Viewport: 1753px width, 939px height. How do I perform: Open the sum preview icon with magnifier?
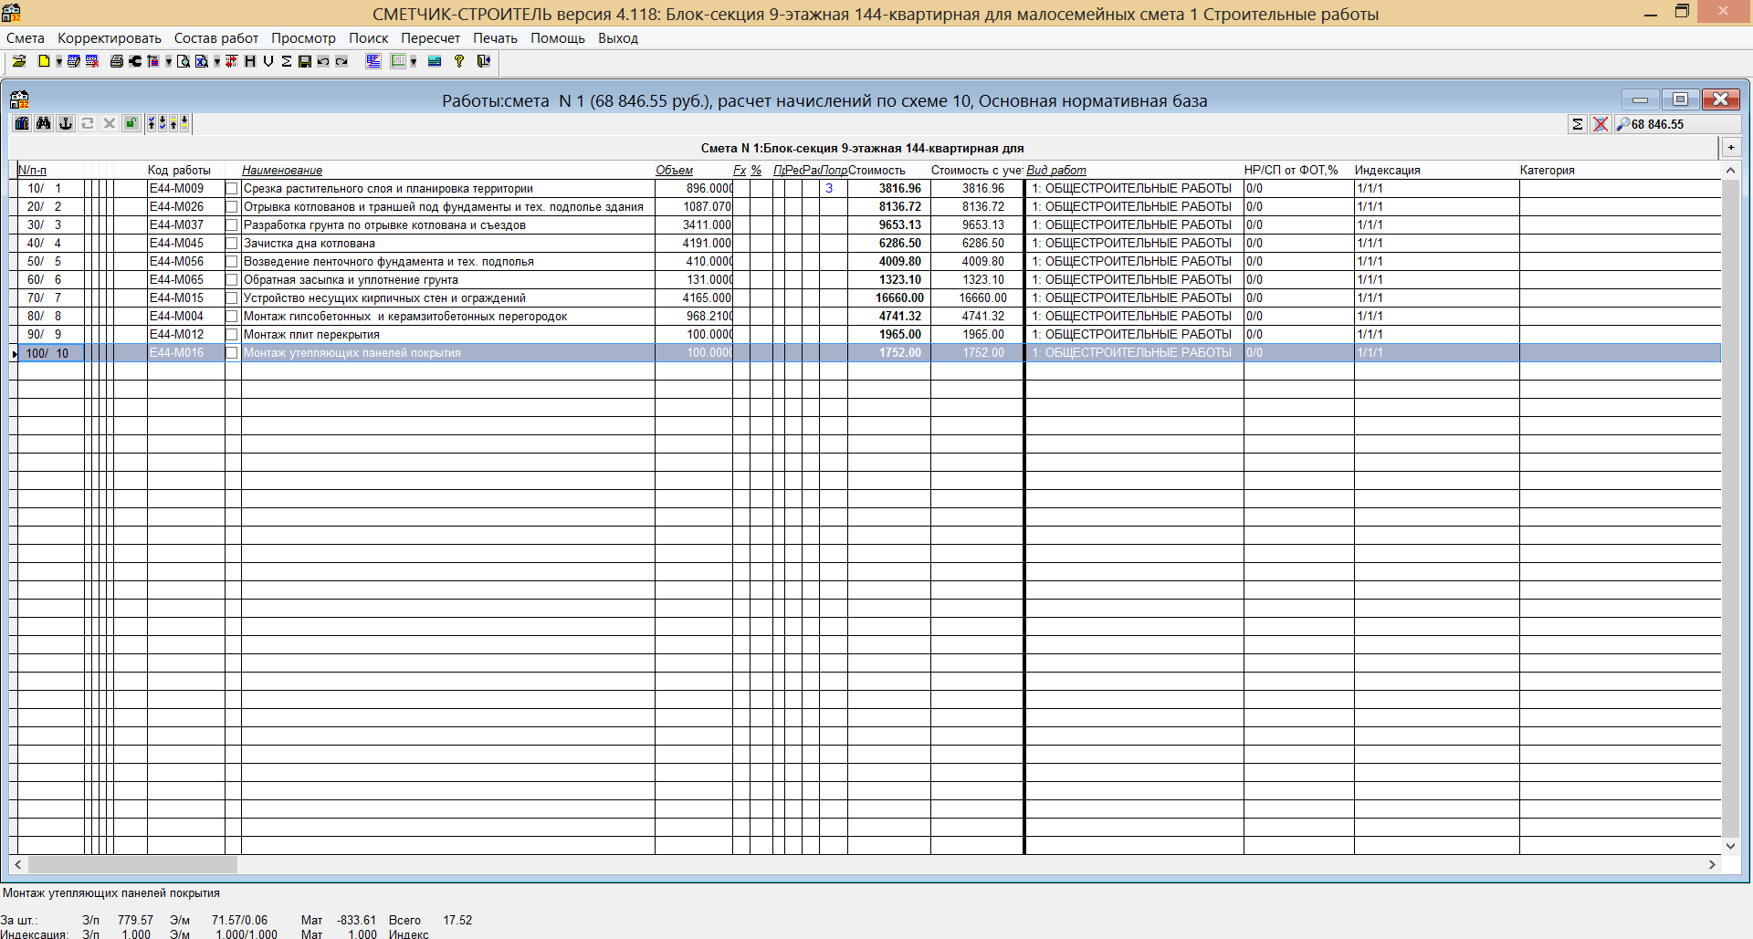[201, 61]
